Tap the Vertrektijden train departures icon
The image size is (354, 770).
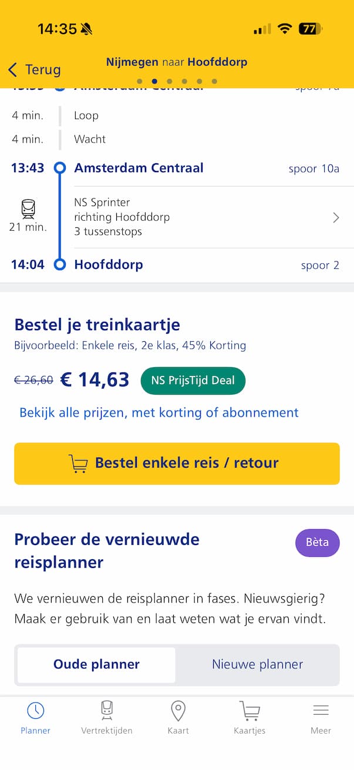107,710
